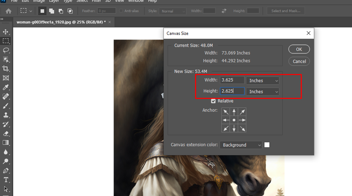Screen dimensions: 352x196
Task: Set anchor to bottom-left arrow
Action: pyautogui.click(x=225, y=128)
